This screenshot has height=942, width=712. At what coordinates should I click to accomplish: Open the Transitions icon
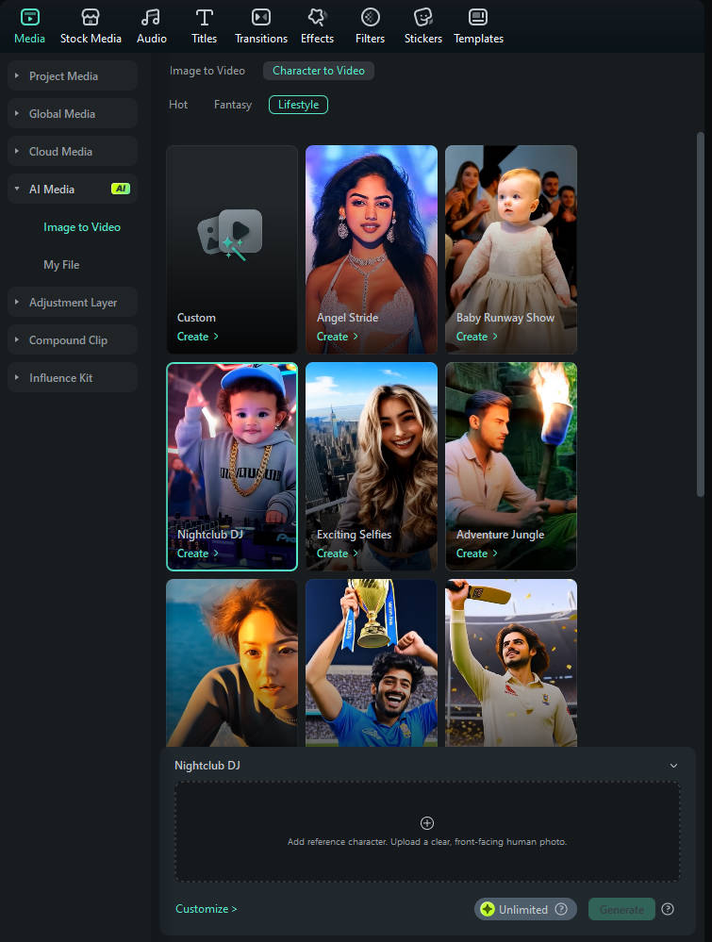[x=261, y=17]
